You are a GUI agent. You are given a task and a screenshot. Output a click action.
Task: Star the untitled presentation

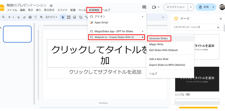pyautogui.click(x=51, y=6)
